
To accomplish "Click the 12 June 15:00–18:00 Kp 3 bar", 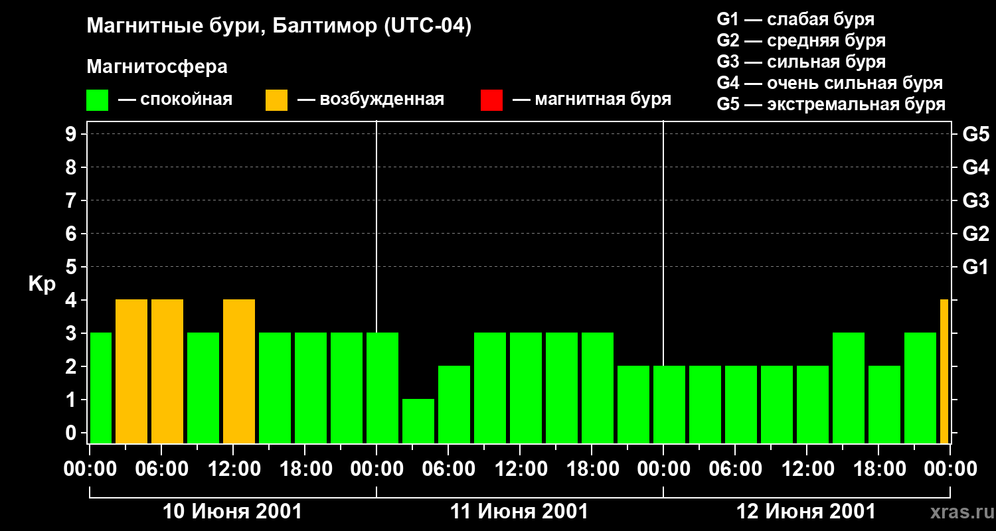I will click(849, 388).
